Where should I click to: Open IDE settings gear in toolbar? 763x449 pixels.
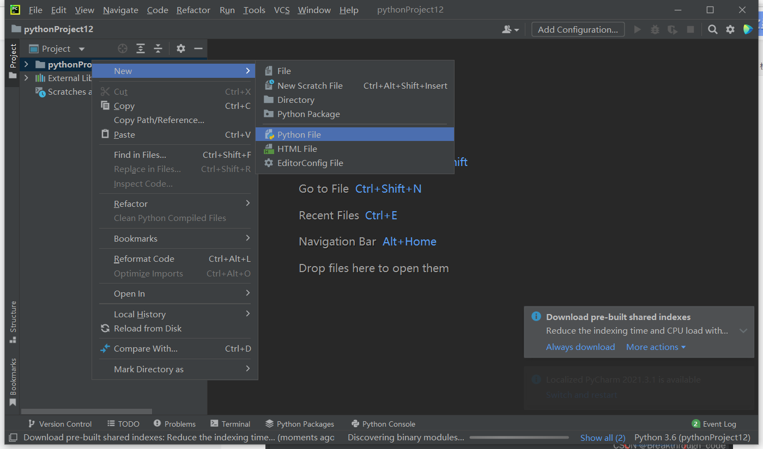pos(730,29)
